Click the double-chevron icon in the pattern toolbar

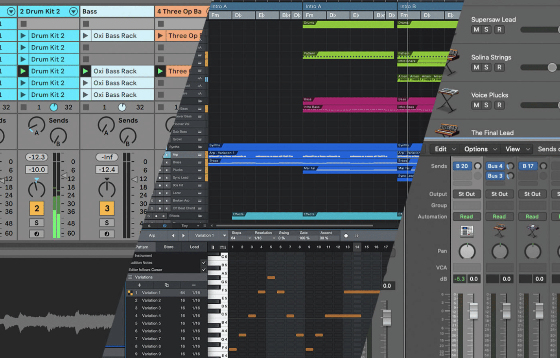(356, 236)
